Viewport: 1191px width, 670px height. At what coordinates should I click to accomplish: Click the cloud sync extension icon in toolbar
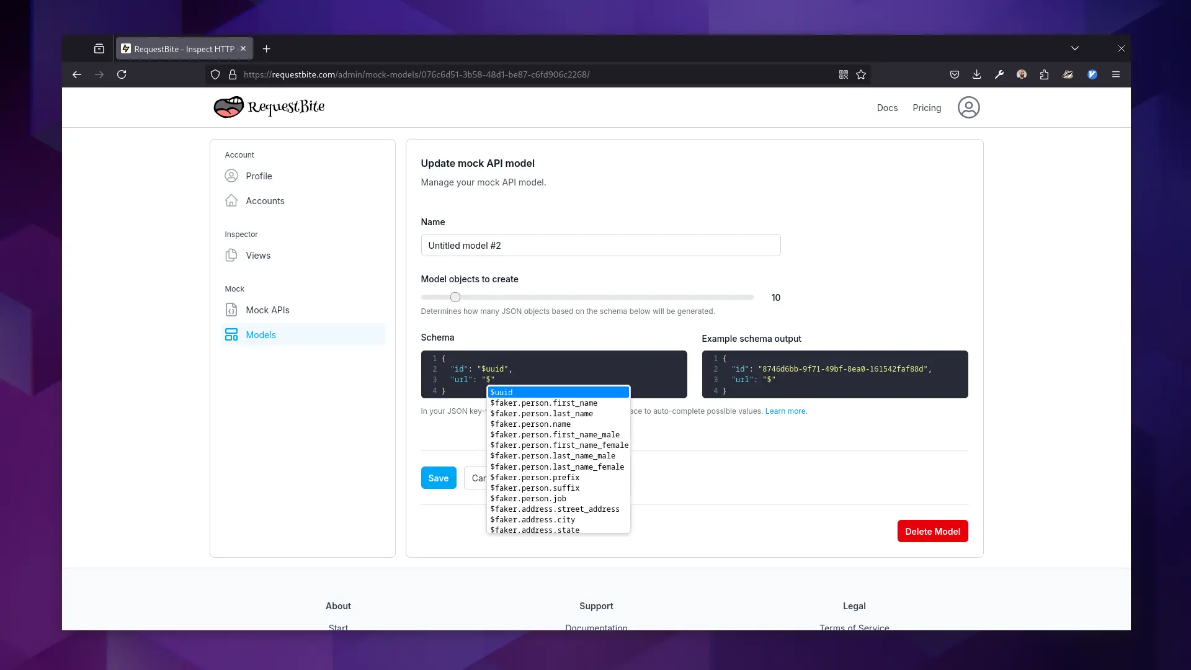click(1068, 74)
